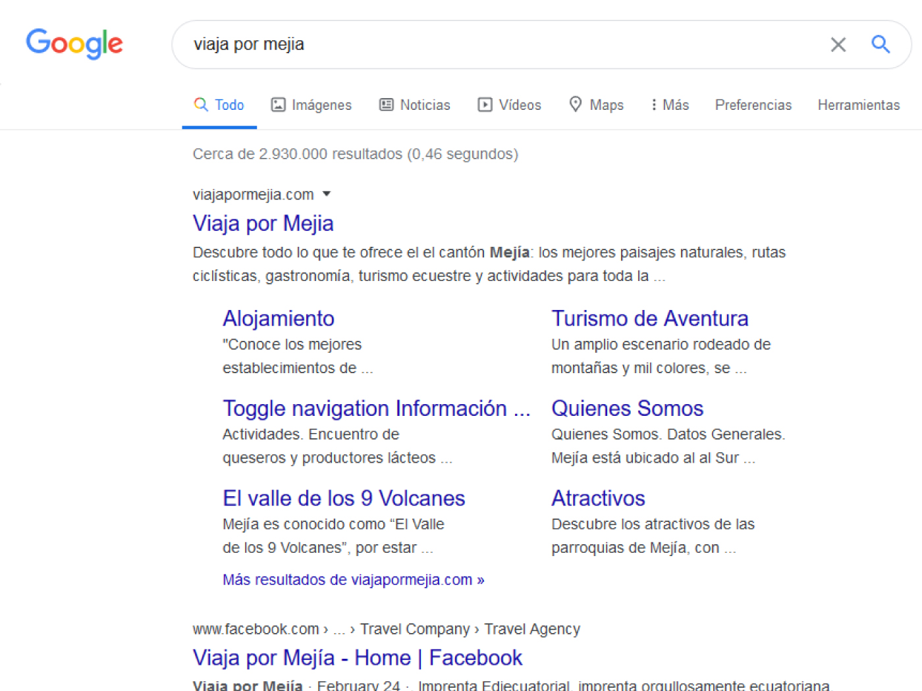922x691 pixels.
Task: Click the '"Conoce los mejores' snippet
Action: click(298, 356)
